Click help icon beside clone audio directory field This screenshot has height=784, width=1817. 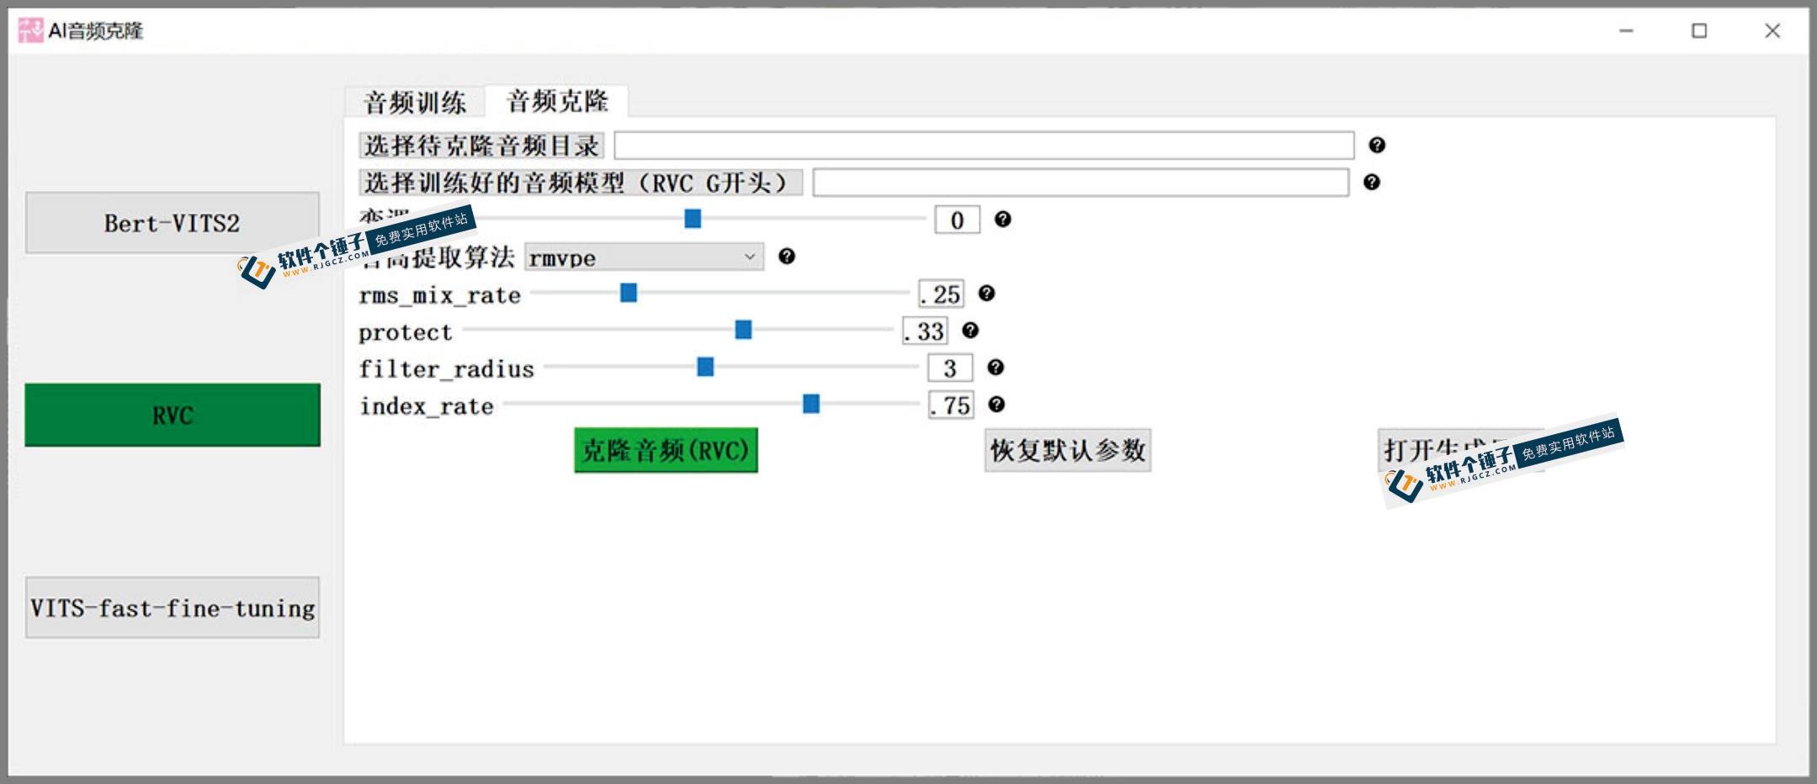(1377, 146)
